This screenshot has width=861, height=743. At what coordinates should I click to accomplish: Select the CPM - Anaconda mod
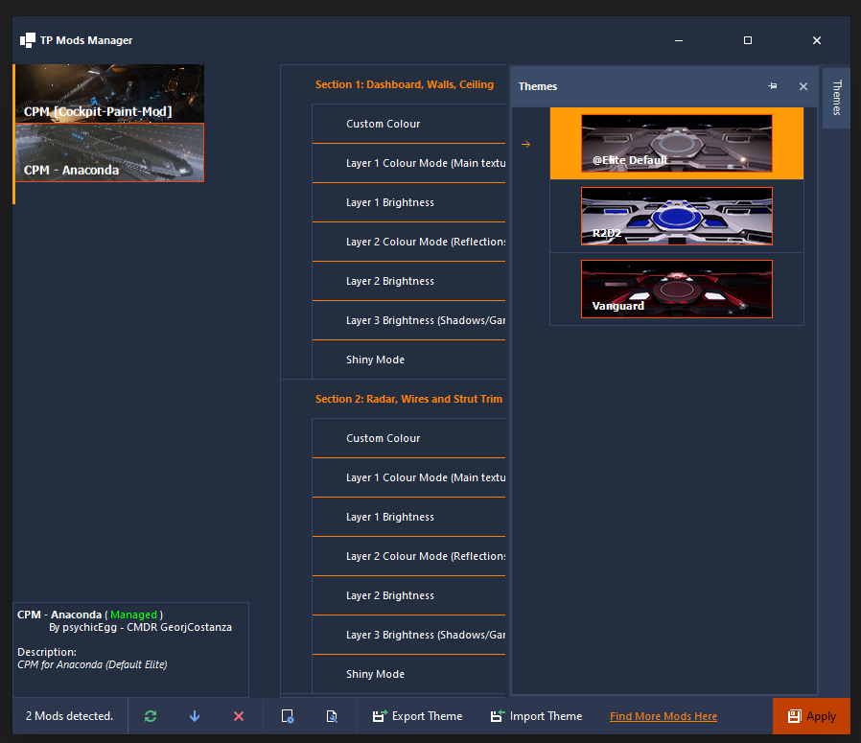pyautogui.click(x=110, y=152)
